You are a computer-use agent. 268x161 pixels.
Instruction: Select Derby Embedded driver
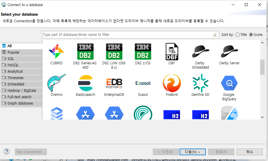coord(201,51)
